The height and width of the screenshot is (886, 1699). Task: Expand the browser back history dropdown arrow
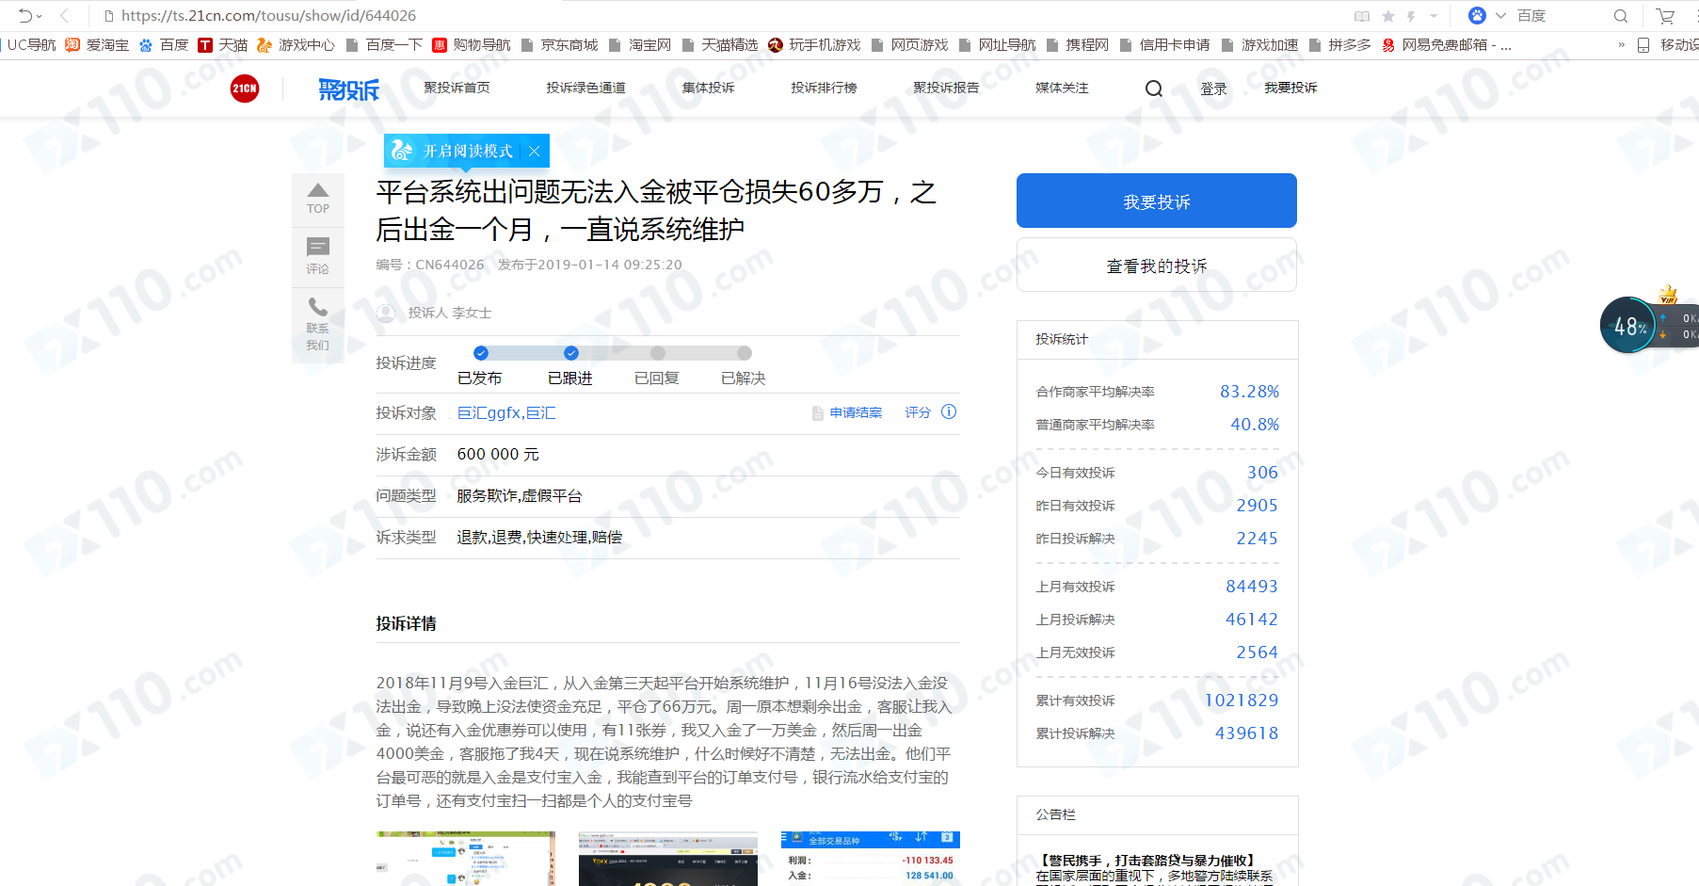40,16
